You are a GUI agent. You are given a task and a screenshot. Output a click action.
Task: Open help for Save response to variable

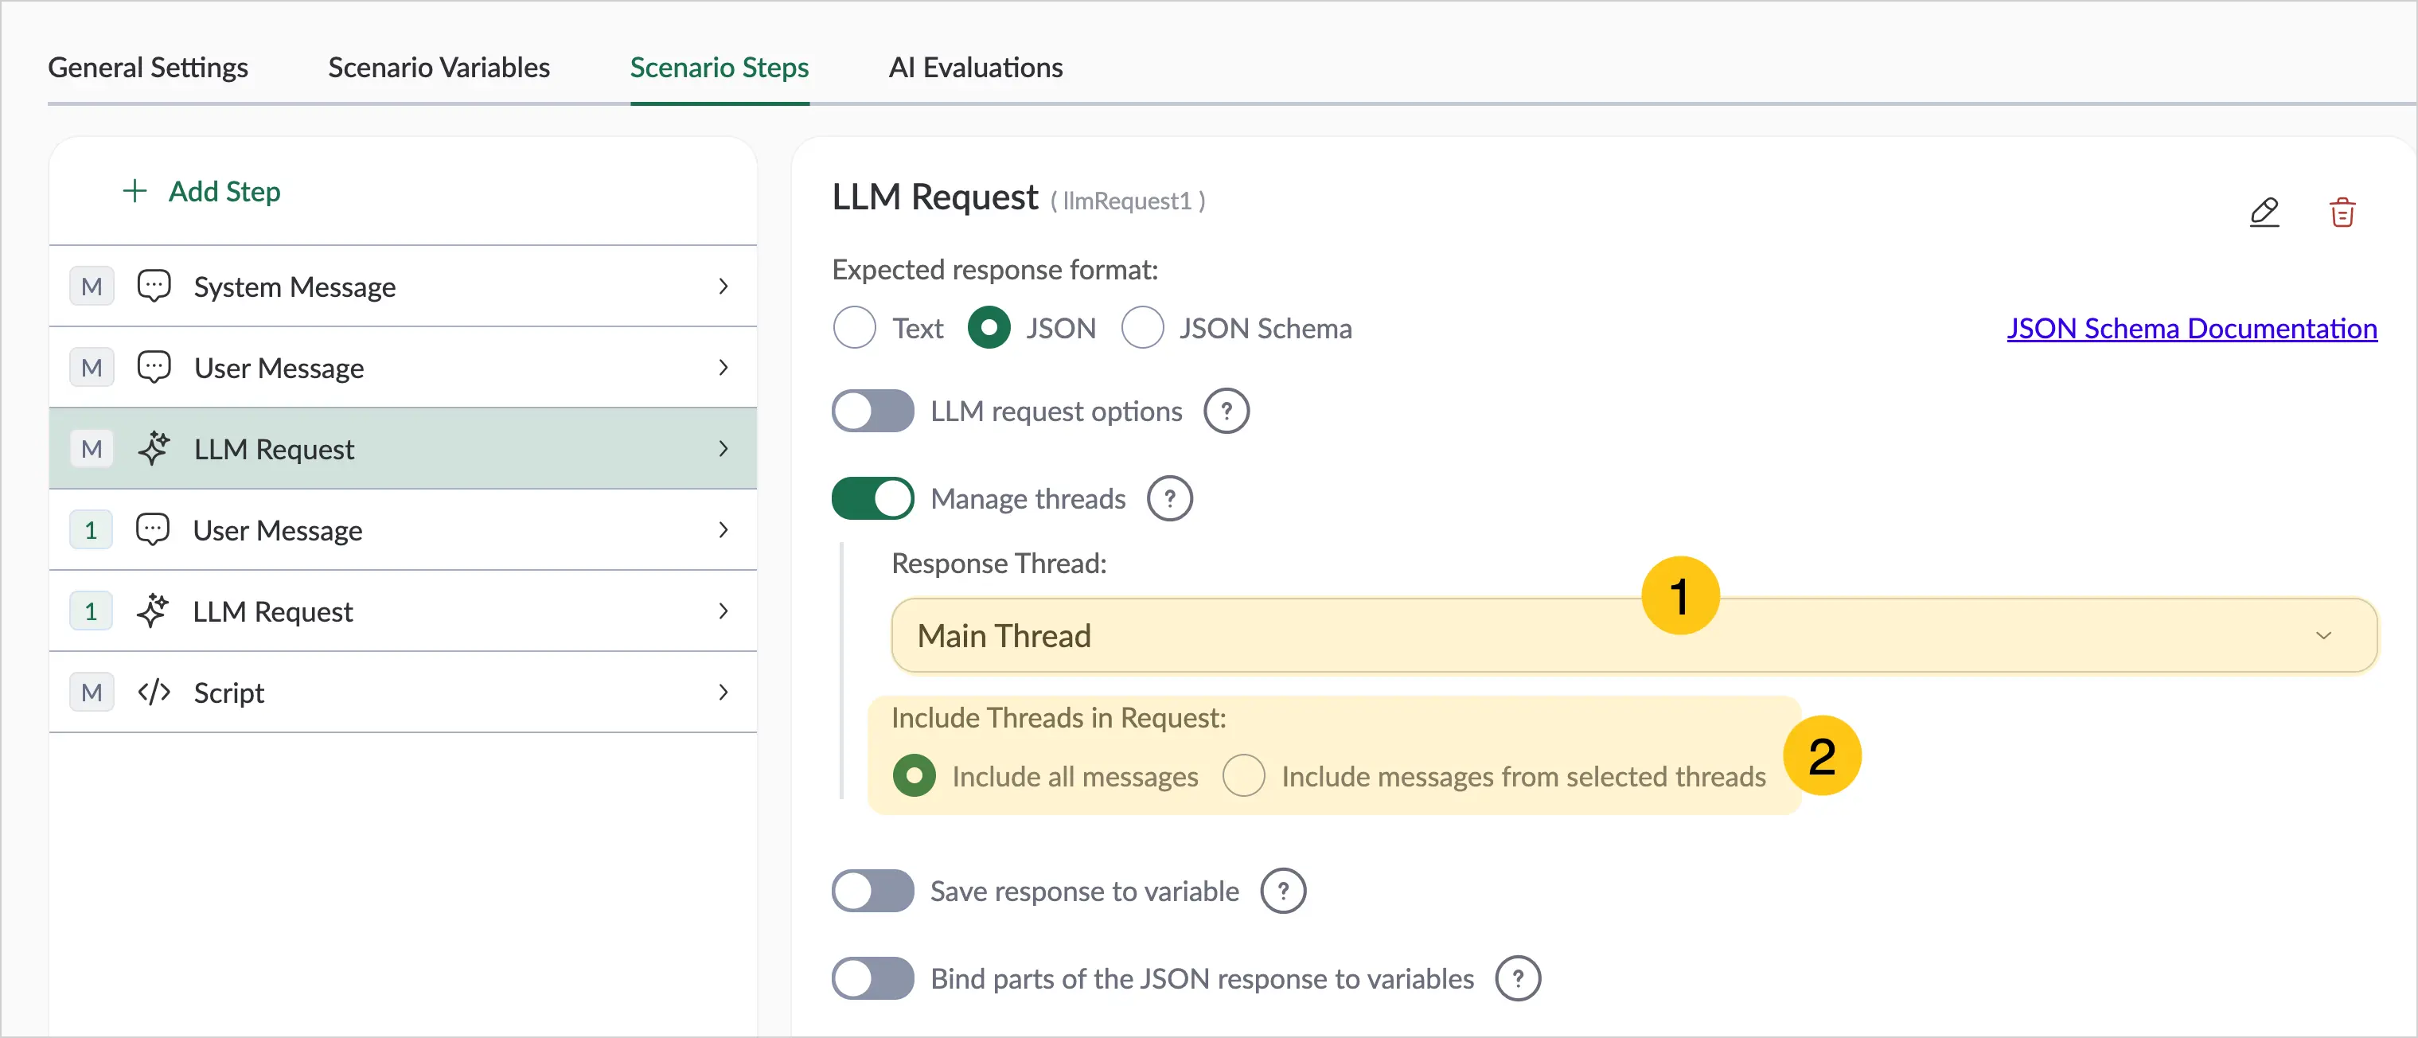(1283, 891)
